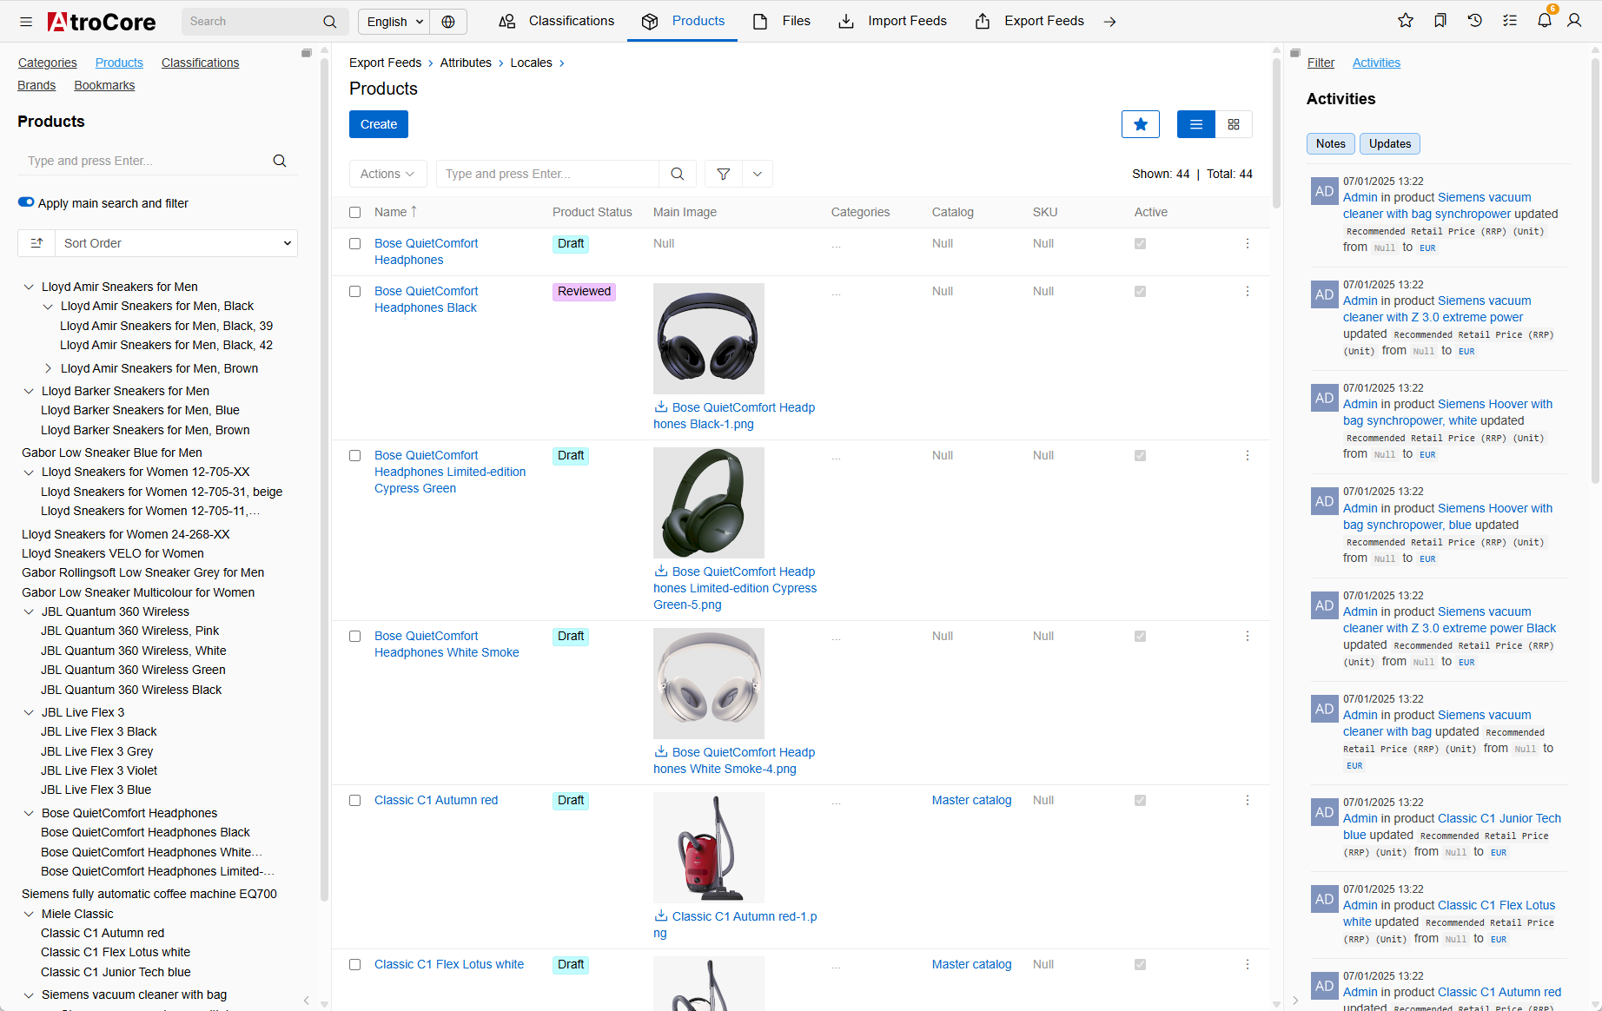
Task: Toggle Active checkbox for Classic C1 Autumn red
Action: (1140, 801)
